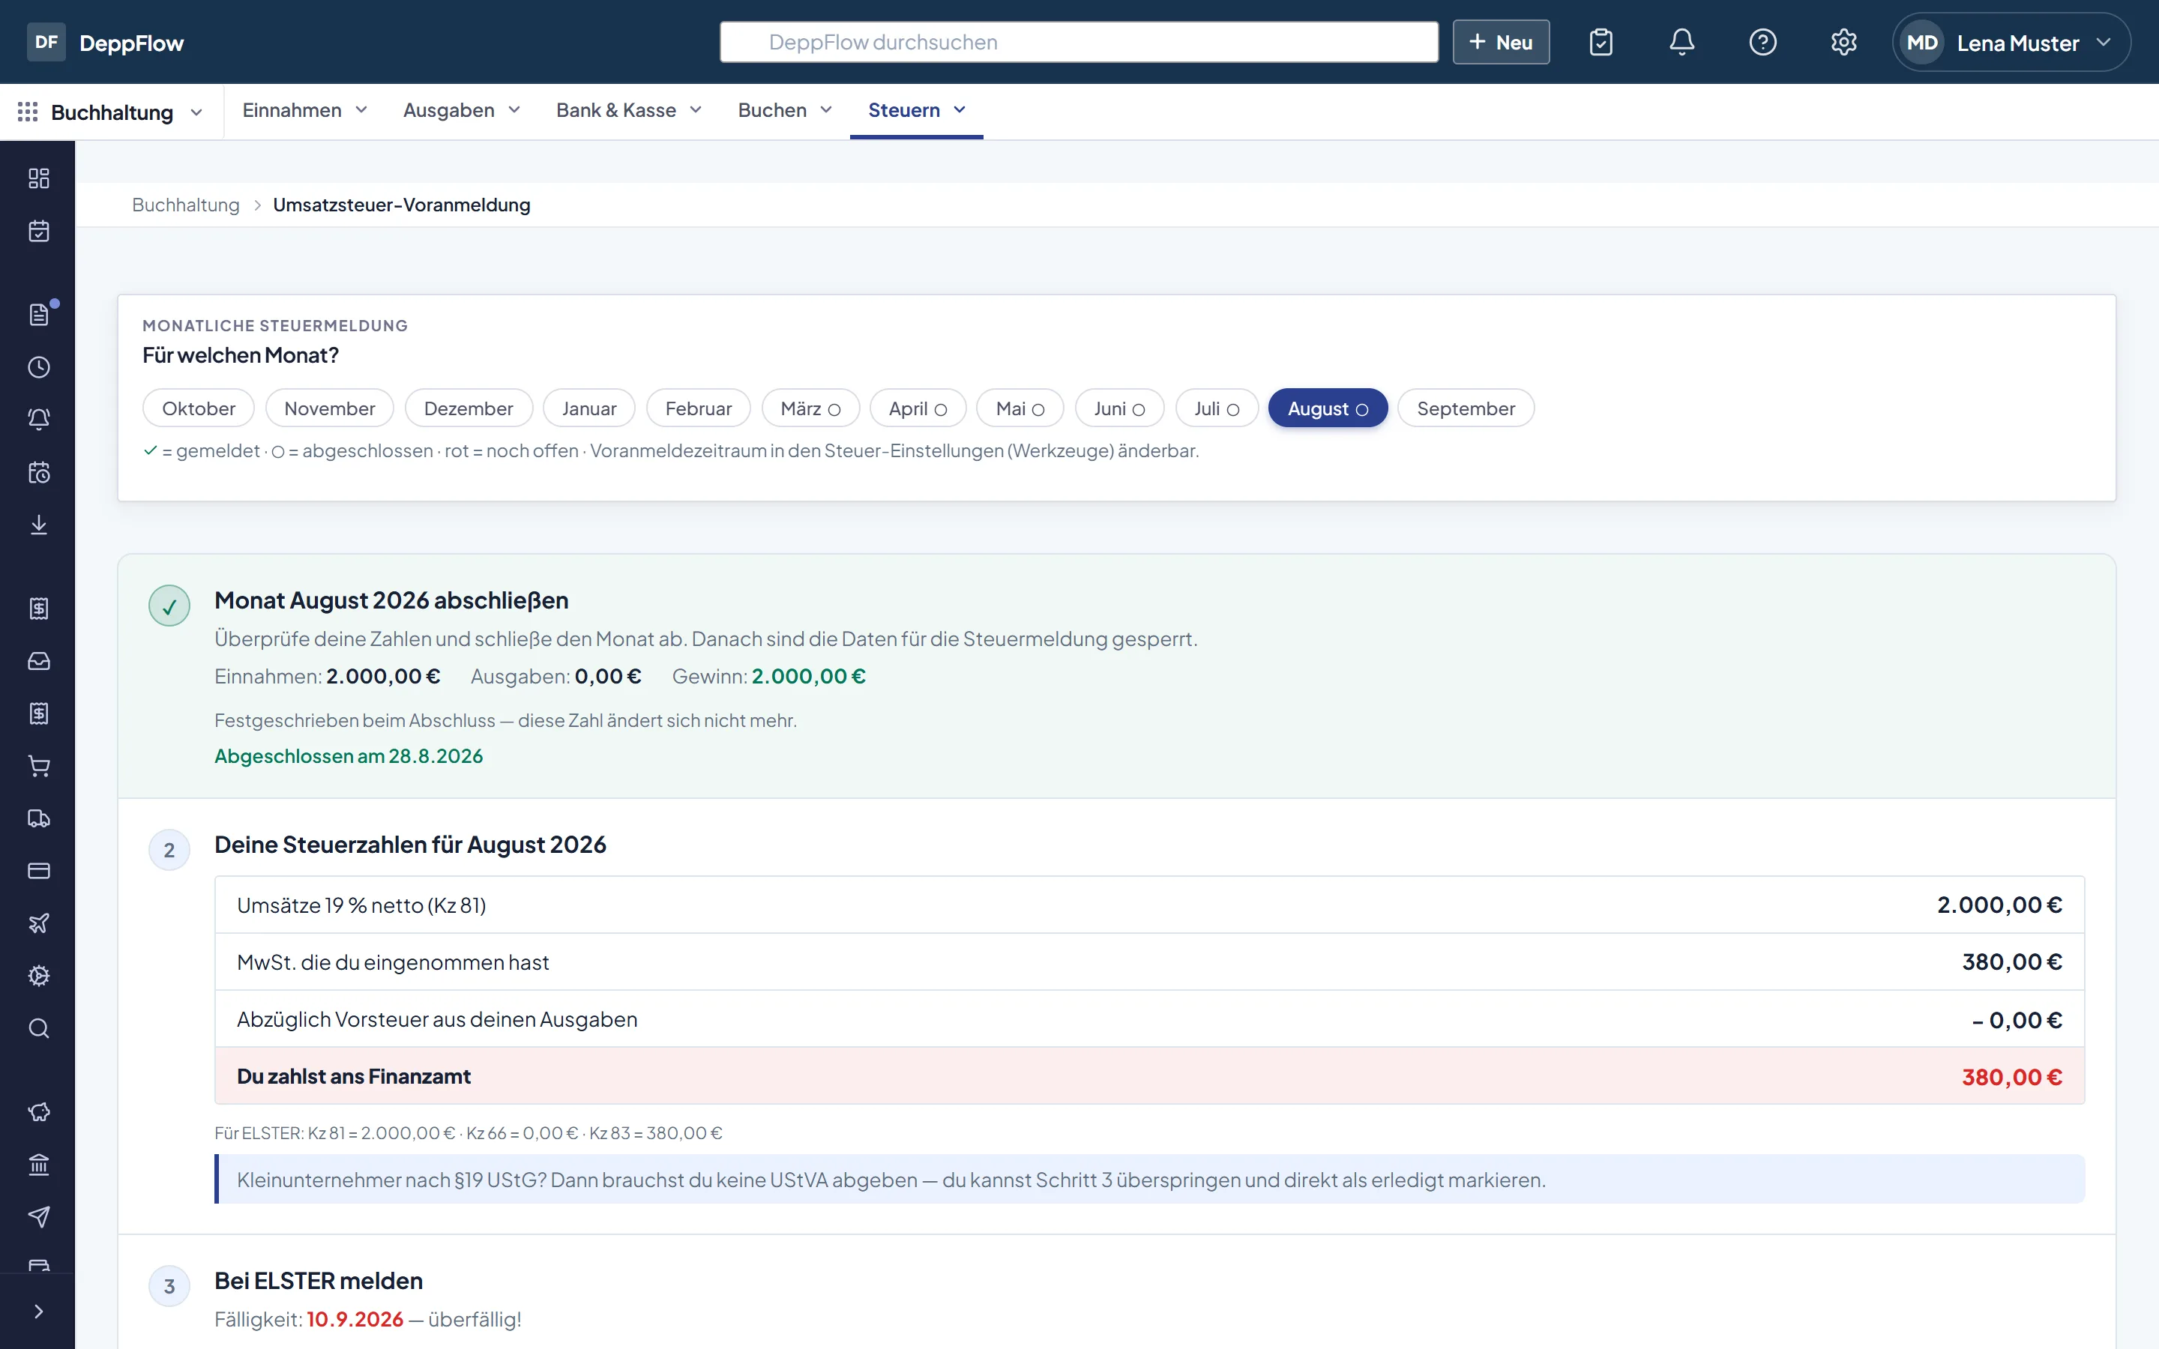Open settings gear in top header

click(x=1843, y=42)
